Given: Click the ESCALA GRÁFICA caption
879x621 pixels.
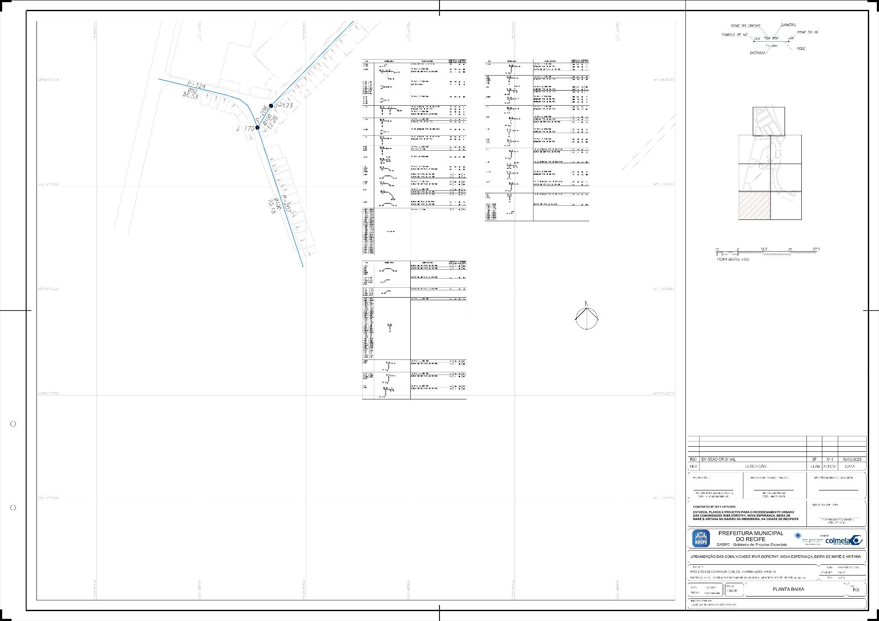Looking at the screenshot, I should (x=733, y=260).
